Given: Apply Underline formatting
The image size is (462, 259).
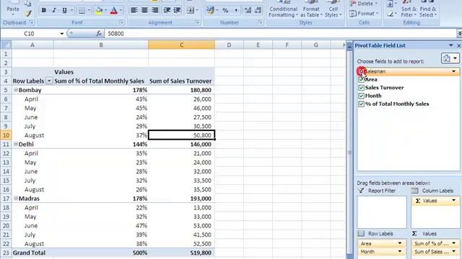Looking at the screenshot, I should pyautogui.click(x=64, y=11).
